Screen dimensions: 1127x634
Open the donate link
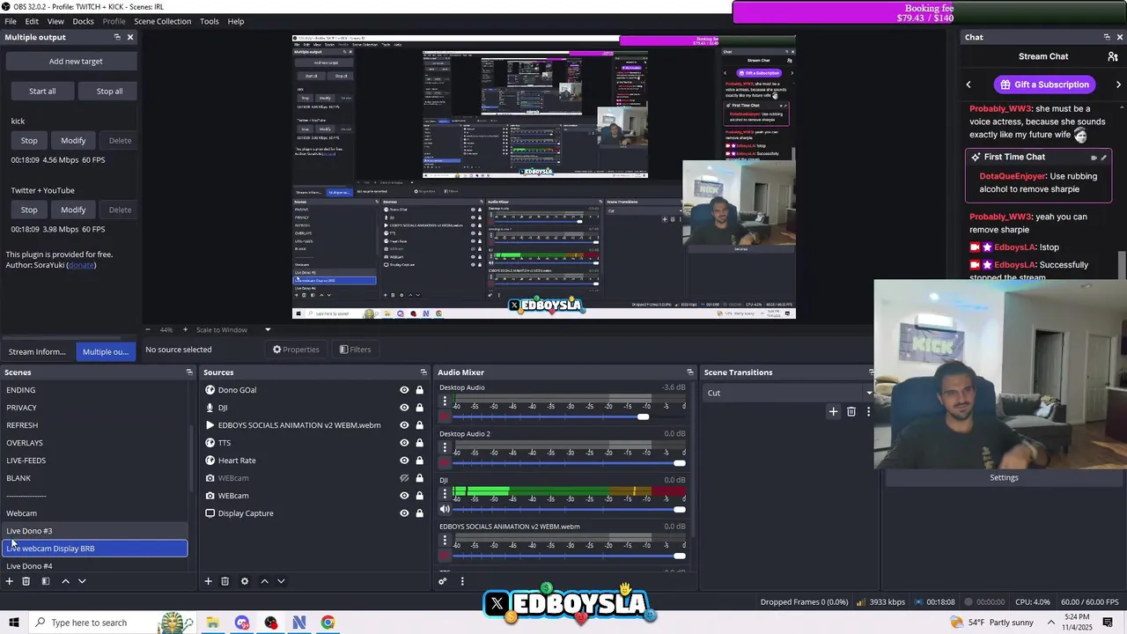pyautogui.click(x=81, y=265)
